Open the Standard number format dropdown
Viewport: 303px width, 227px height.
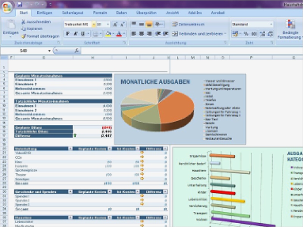pos(271,24)
